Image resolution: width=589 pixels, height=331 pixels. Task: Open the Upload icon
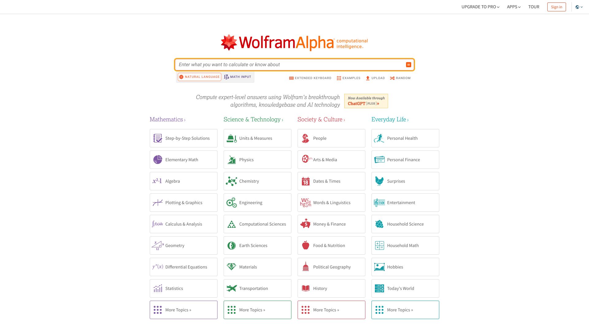coord(368,78)
